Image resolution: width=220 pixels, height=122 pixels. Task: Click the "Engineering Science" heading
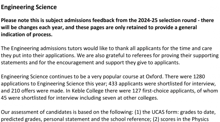29,7
